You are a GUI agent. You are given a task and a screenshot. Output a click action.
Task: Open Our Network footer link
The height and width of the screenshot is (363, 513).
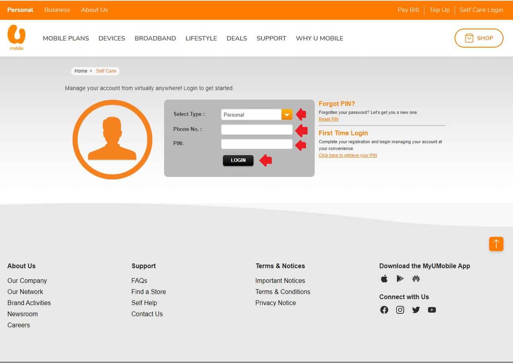[x=25, y=292]
